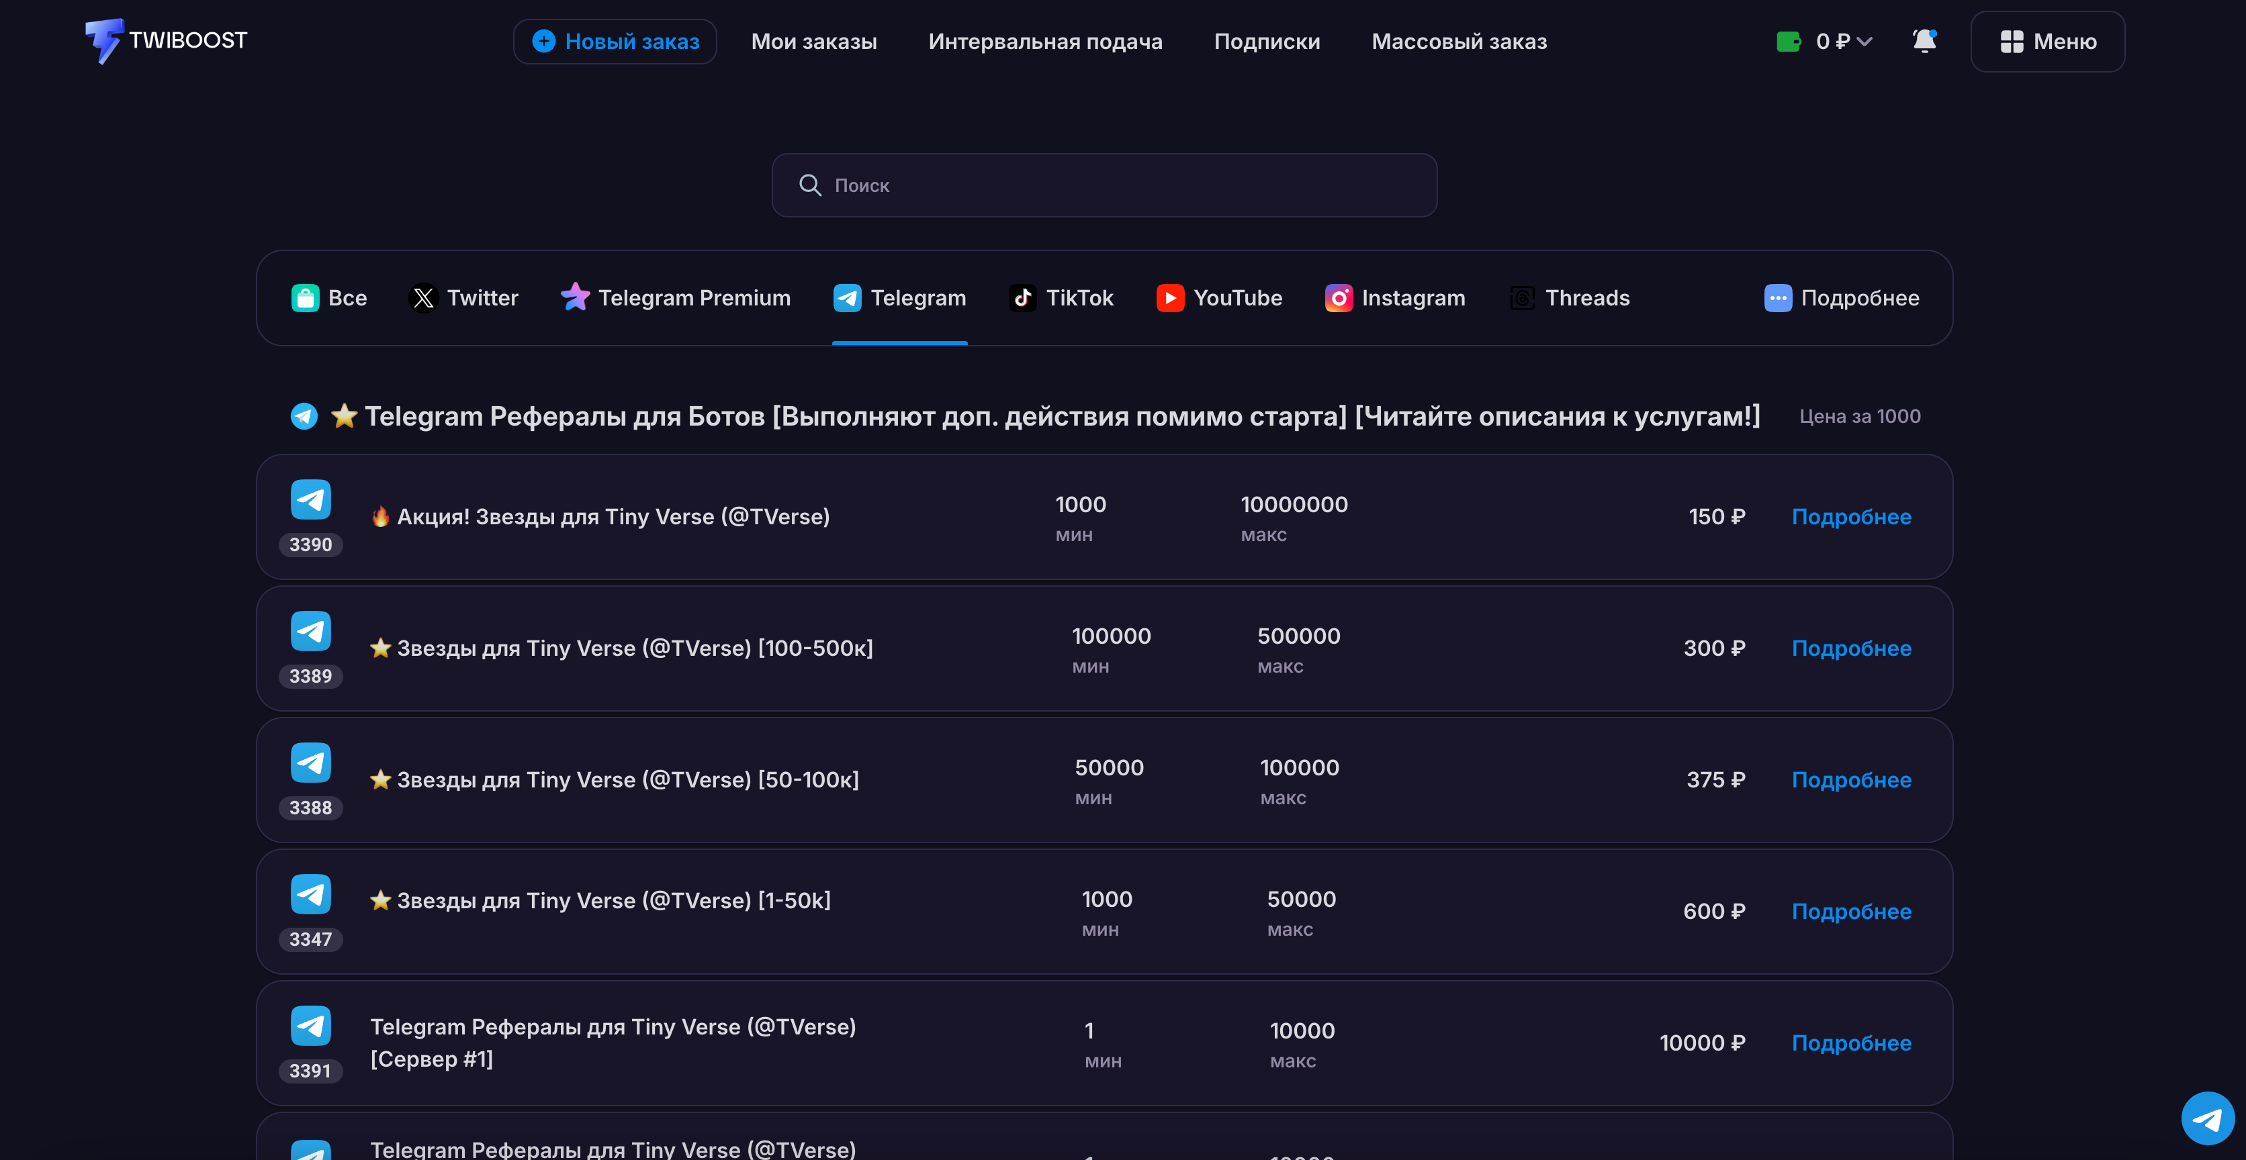Open Подробнее for the 150 ₽ Акция service
The width and height of the screenshot is (2246, 1160).
1851,517
